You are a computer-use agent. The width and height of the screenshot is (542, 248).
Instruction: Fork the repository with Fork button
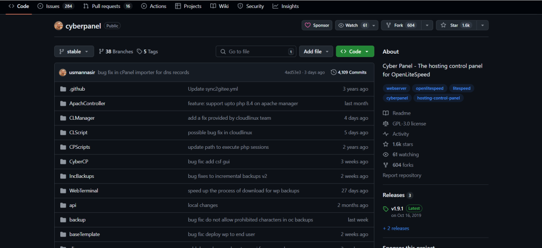[401, 25]
